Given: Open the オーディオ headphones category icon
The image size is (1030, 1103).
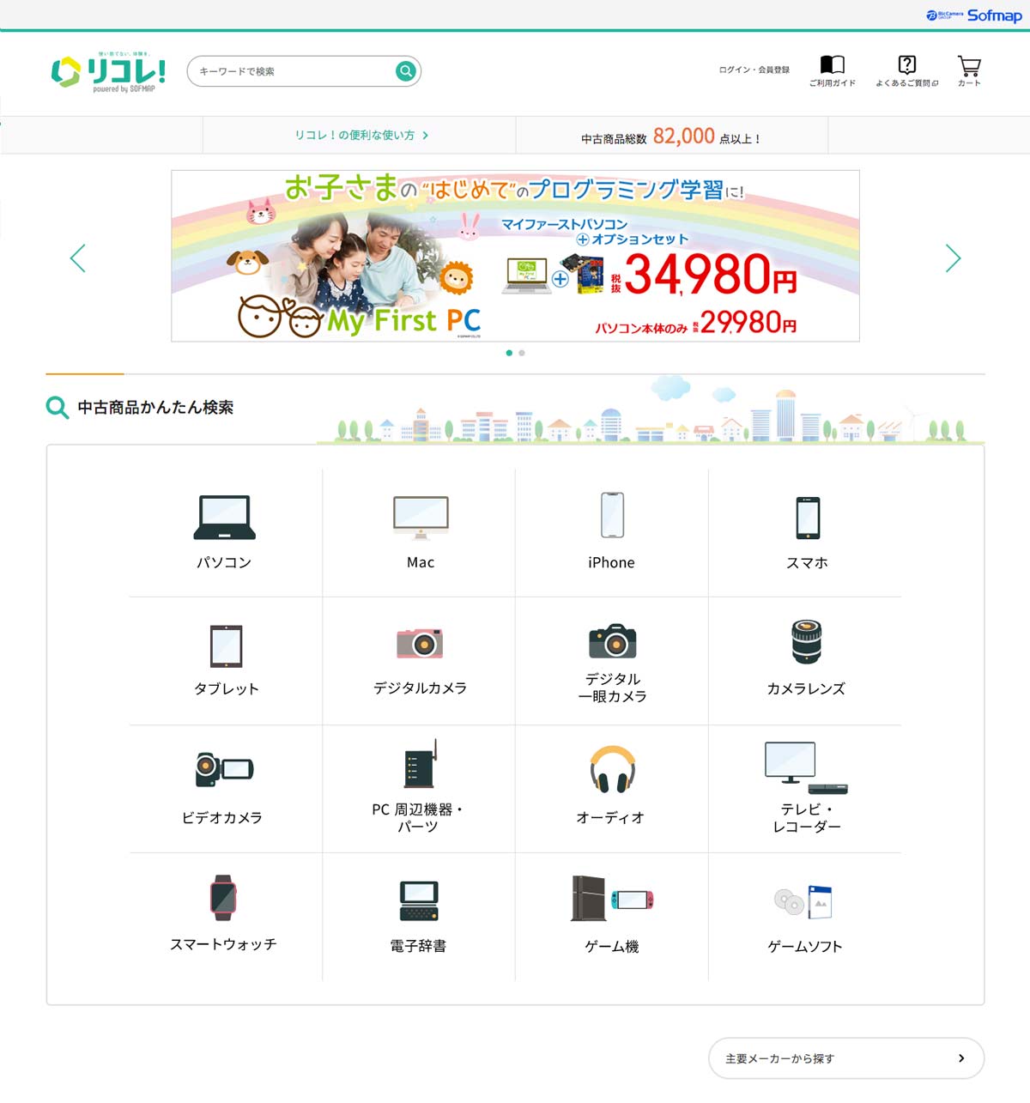Looking at the screenshot, I should tap(612, 769).
